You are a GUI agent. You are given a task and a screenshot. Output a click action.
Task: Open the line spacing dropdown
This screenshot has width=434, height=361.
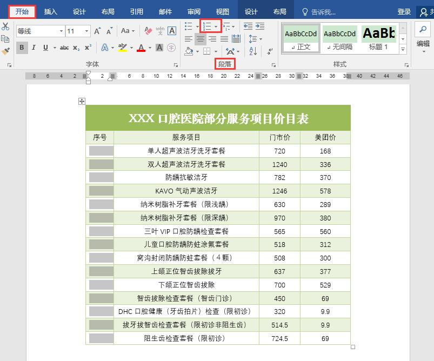click(x=260, y=38)
